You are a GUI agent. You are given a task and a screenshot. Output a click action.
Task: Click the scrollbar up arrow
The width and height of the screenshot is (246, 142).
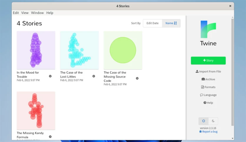232,17
